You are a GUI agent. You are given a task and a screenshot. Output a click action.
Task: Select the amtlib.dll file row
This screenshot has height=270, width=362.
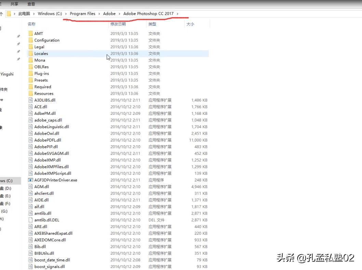(118, 213)
